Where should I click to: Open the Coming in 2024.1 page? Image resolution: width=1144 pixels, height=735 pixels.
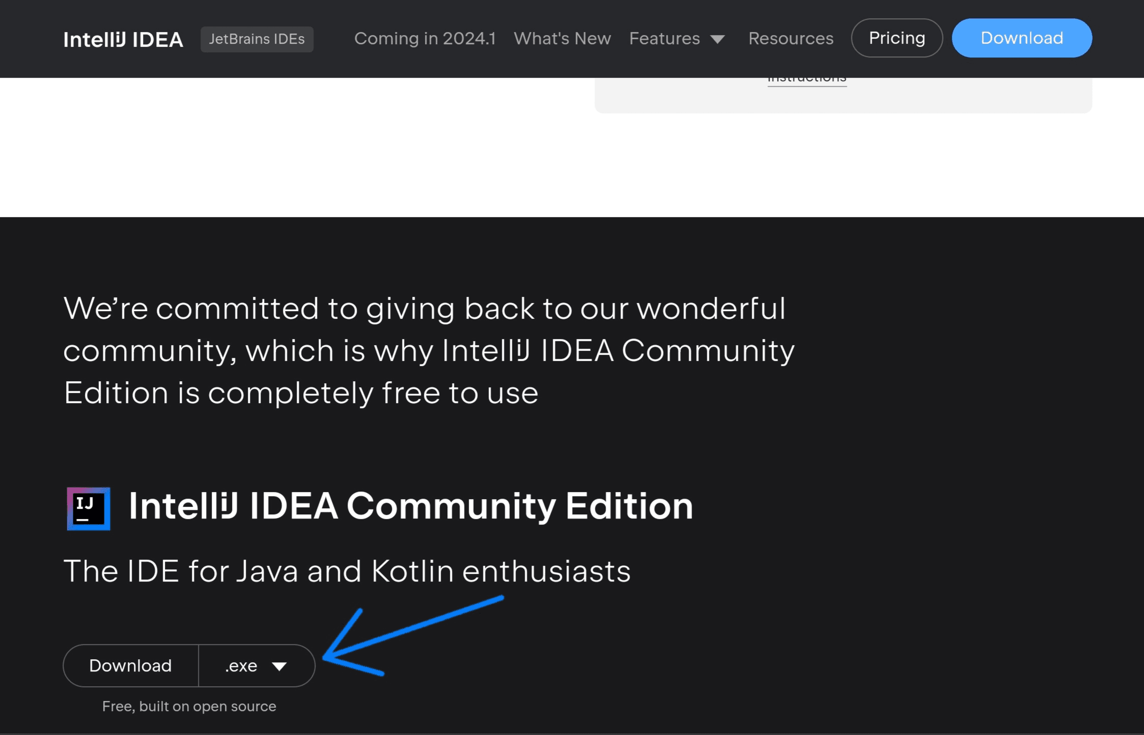(425, 39)
